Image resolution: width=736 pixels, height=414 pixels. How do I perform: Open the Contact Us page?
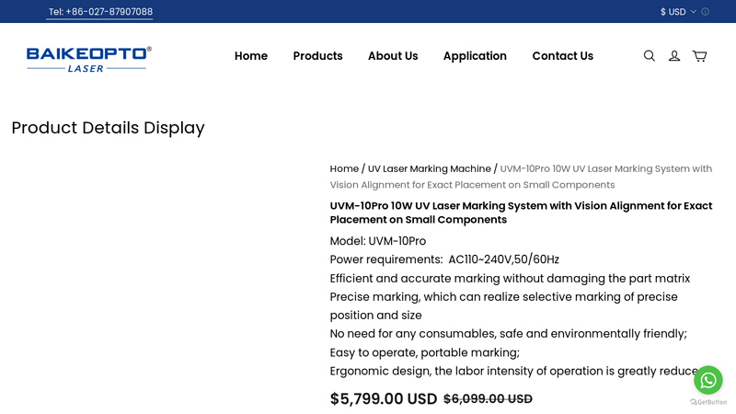pyautogui.click(x=562, y=56)
